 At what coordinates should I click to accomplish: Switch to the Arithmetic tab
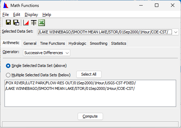coord(11,43)
